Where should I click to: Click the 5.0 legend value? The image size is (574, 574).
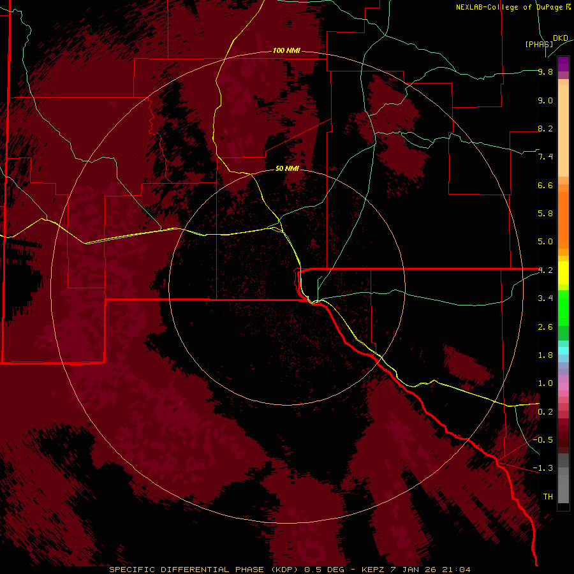point(545,242)
